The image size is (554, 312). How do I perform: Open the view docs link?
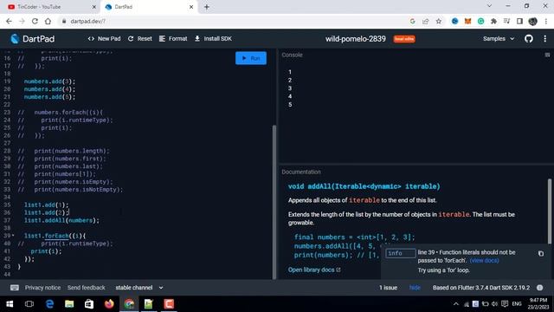click(484, 260)
